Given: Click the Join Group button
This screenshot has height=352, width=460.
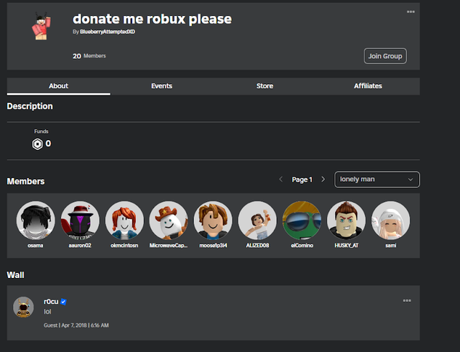Looking at the screenshot, I should (385, 56).
